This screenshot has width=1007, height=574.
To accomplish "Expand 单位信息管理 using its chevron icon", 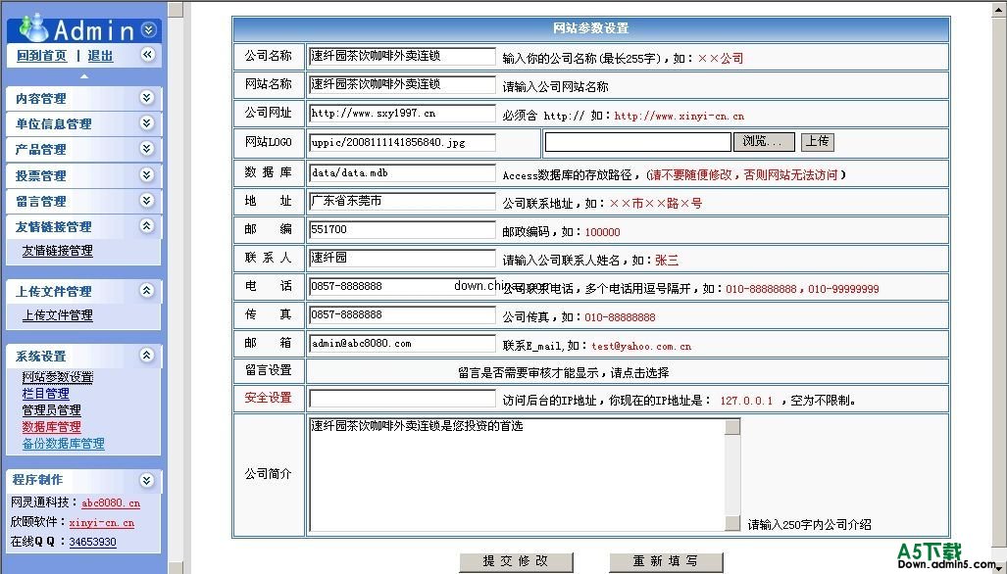I will click(x=146, y=123).
